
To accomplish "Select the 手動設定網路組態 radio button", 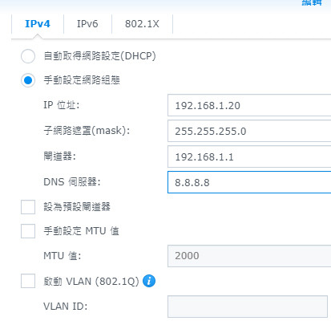I will pyautogui.click(x=28, y=80).
